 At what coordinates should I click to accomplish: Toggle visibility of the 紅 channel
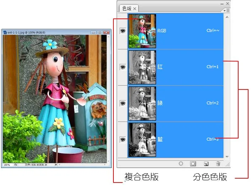(123, 67)
